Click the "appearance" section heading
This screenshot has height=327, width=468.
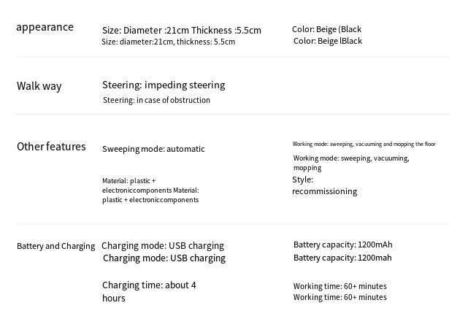point(45,27)
